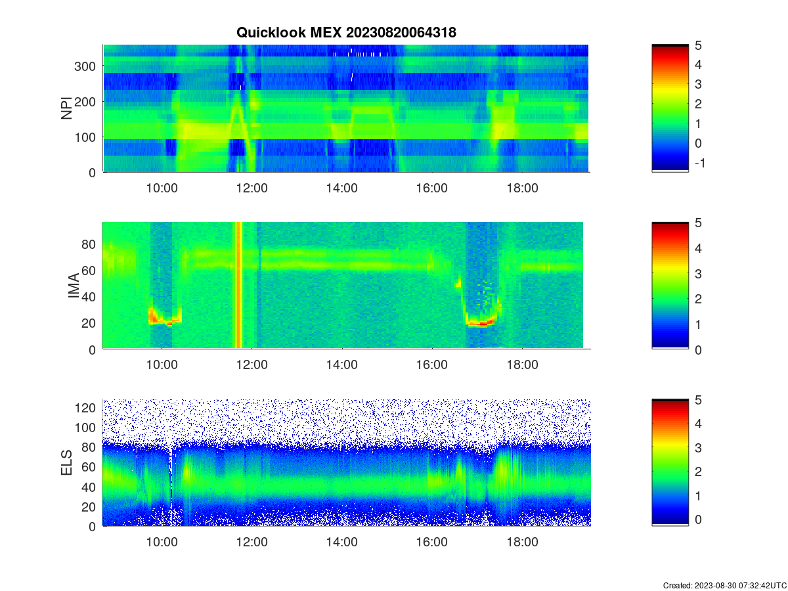Click 16:00 tick under the ELS plot
This screenshot has width=788, height=591.
[432, 542]
